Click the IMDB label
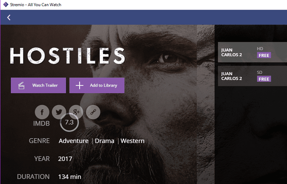287x184 pixels. click(x=41, y=124)
